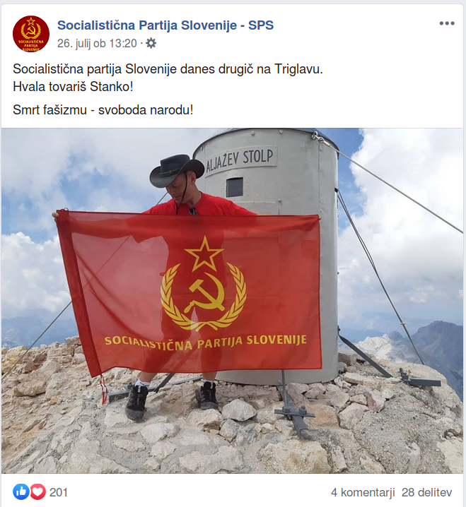Open the SPS page profile avatar
The image size is (466, 507).
tap(31, 34)
